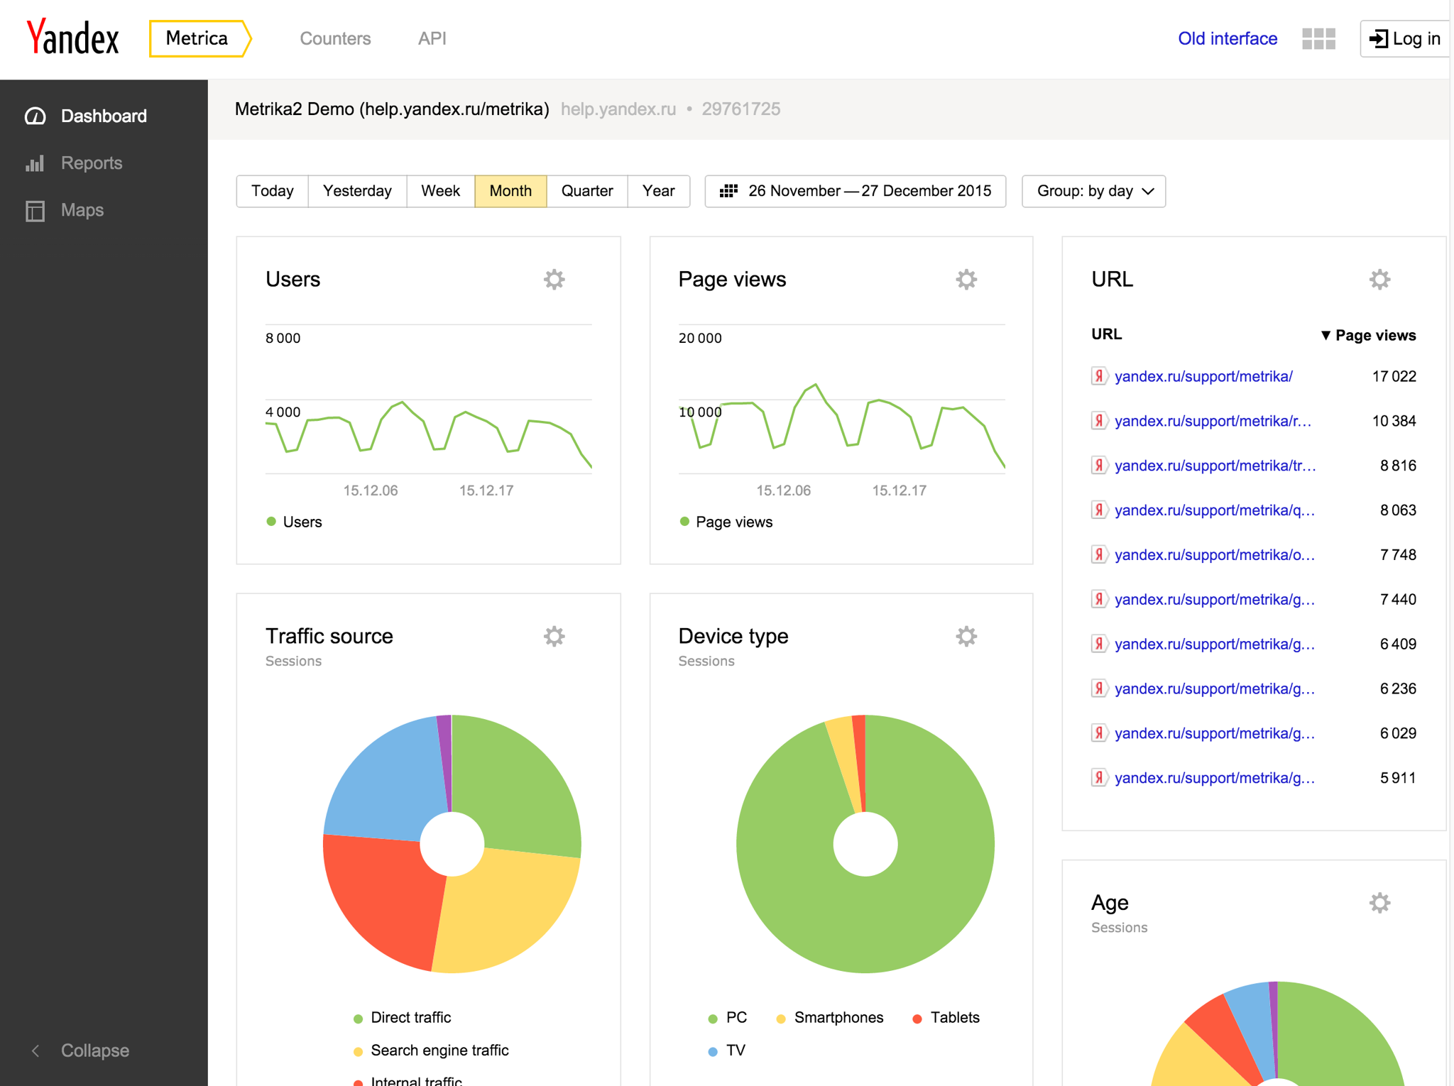
Task: Select the Today period
Action: tap(273, 191)
